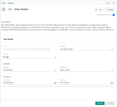
Task: Mark the task status as Done
Action: pos(109,10)
